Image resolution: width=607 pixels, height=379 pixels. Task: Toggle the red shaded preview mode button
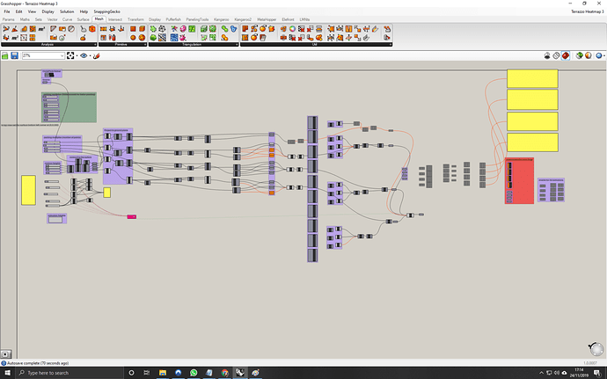point(565,55)
